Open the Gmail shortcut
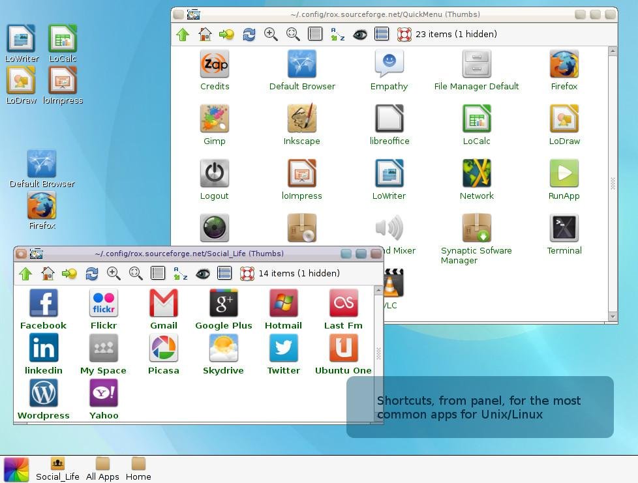The width and height of the screenshot is (638, 483). click(x=164, y=303)
